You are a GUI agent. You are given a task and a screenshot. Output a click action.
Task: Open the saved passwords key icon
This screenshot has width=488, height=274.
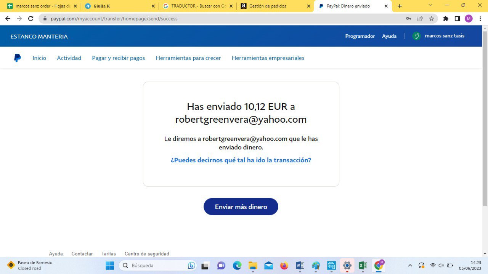[409, 19]
